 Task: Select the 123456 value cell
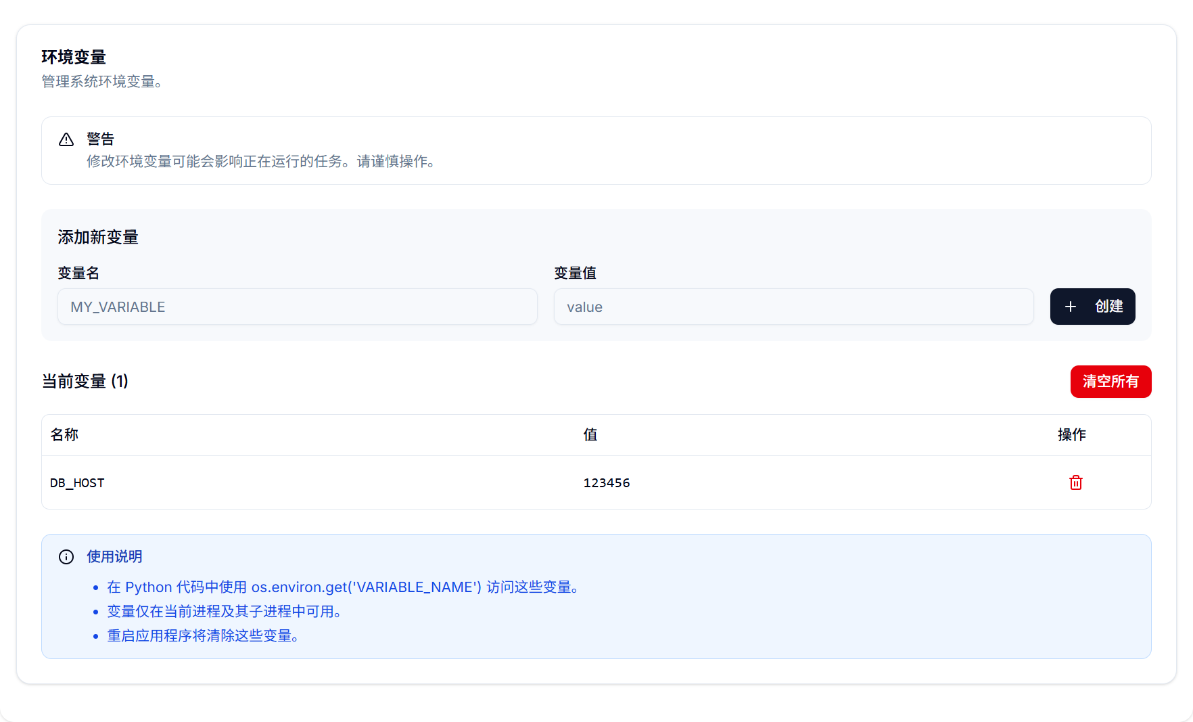point(607,483)
